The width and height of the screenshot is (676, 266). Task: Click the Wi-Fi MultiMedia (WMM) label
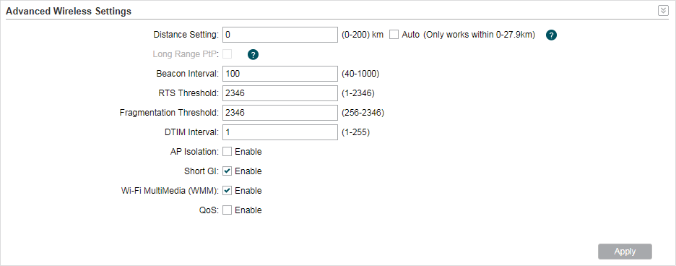pyautogui.click(x=170, y=190)
